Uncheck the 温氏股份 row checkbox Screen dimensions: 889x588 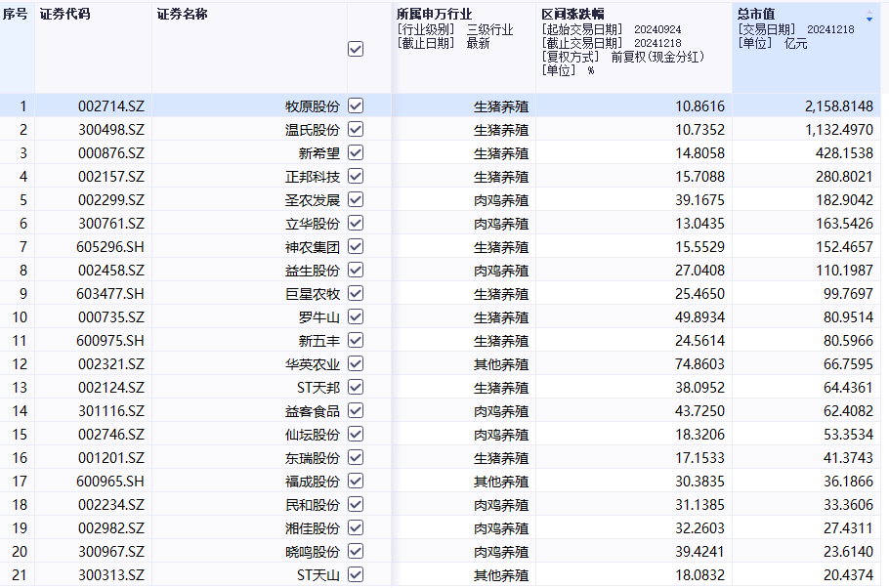coord(356,129)
